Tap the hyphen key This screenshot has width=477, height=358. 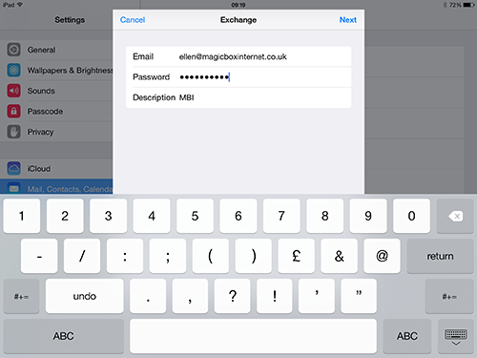pos(39,256)
